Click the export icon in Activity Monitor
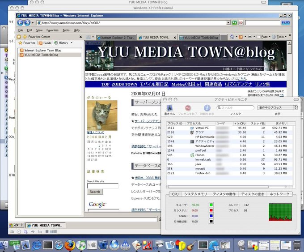Screen dimensions: 304x252 click(x=169, y=108)
